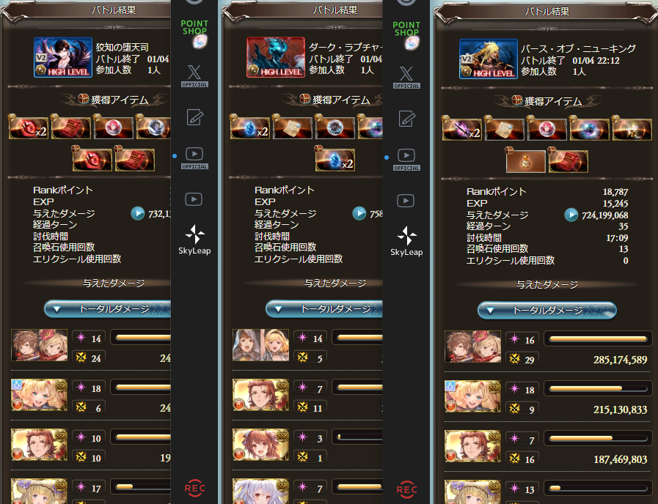The height and width of the screenshot is (504, 658).
Task: Expand トータルダメージ dropdown in middle panel
Action: pyautogui.click(x=324, y=308)
